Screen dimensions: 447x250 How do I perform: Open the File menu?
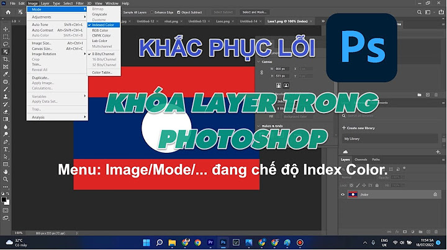tap(12, 4)
